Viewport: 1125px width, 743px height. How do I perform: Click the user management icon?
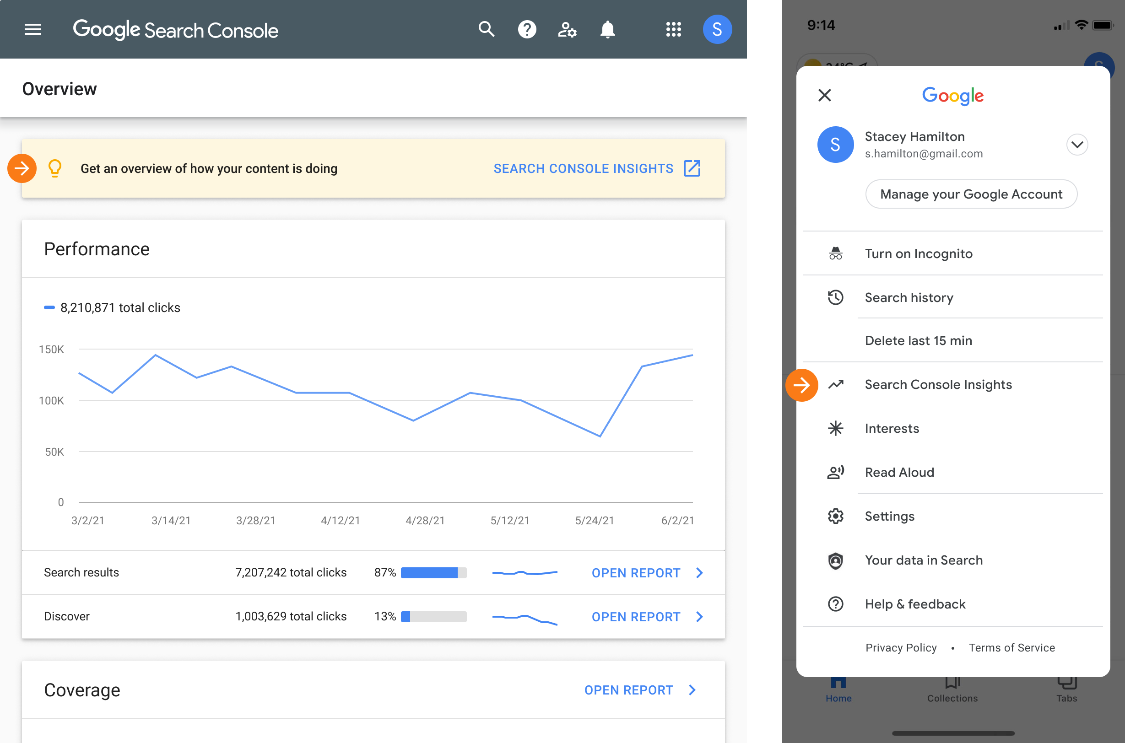click(x=568, y=29)
